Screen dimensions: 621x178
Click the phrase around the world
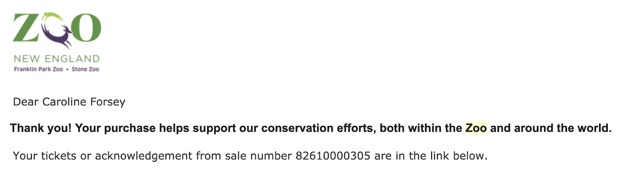coord(562,128)
